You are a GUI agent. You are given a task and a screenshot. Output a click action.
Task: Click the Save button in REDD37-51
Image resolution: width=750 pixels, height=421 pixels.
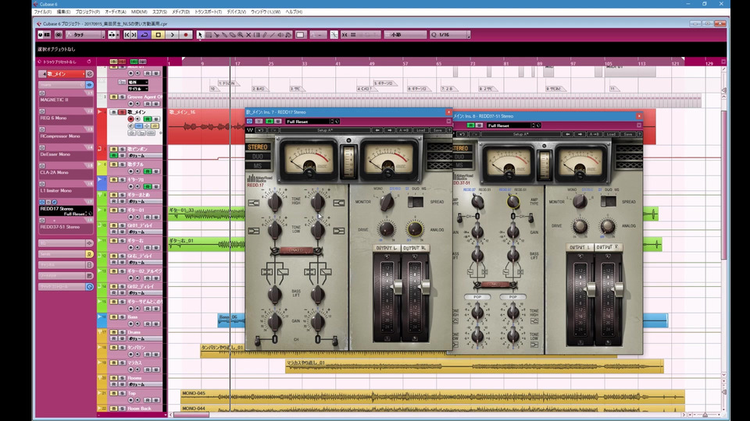[x=627, y=134]
